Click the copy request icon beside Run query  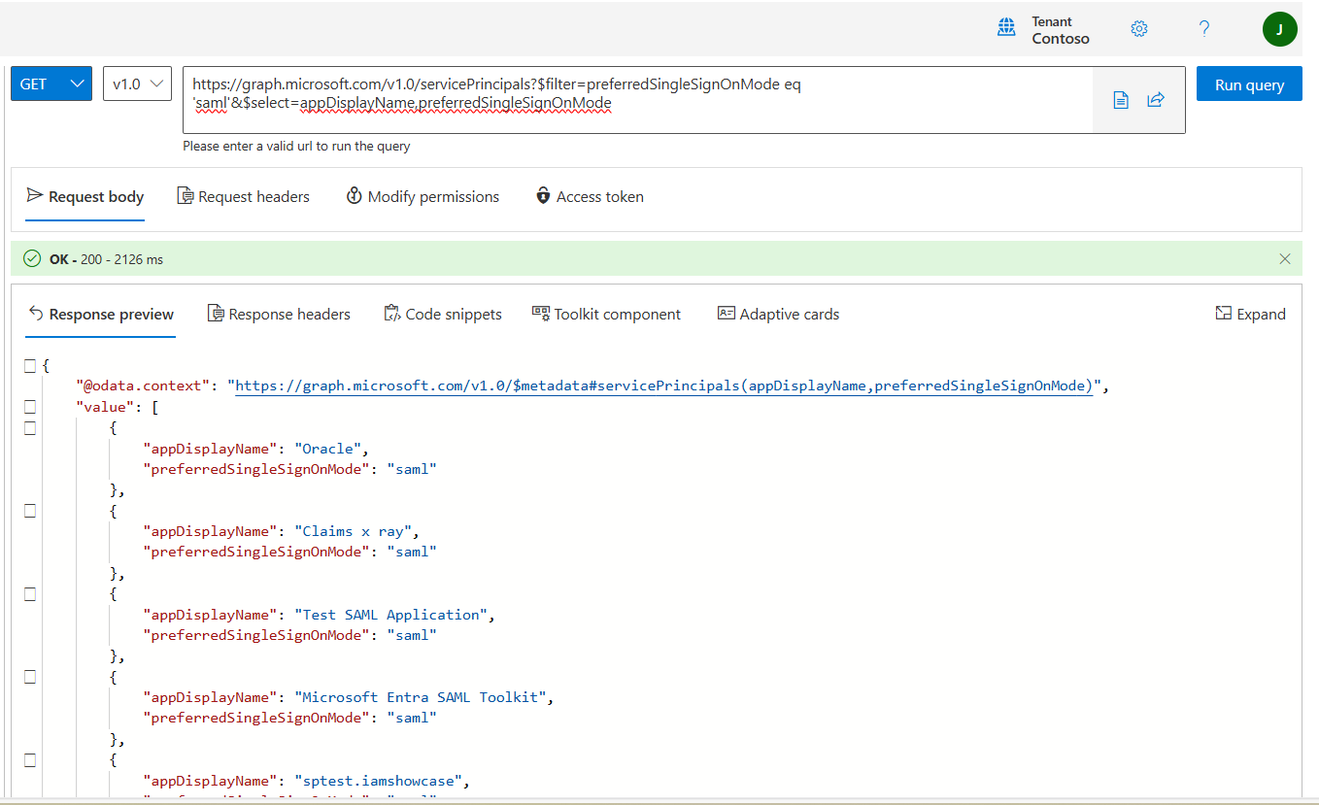[1121, 99]
